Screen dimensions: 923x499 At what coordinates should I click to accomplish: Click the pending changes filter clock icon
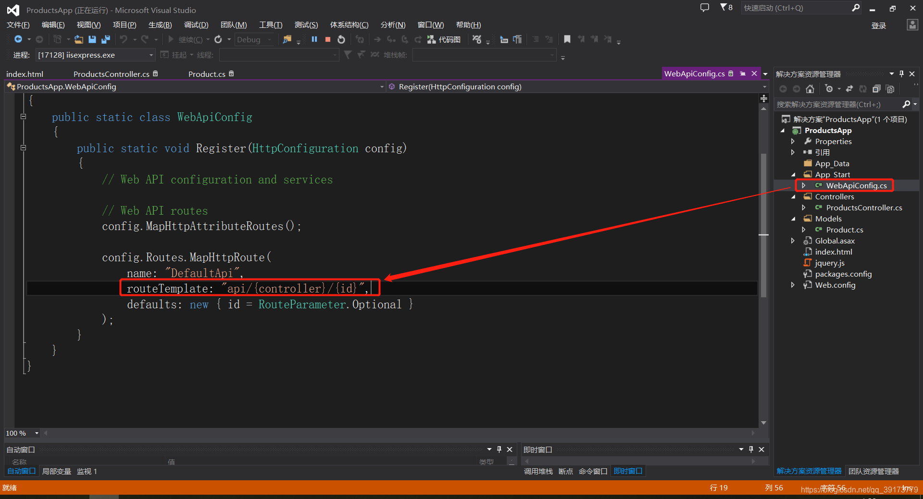(x=829, y=89)
